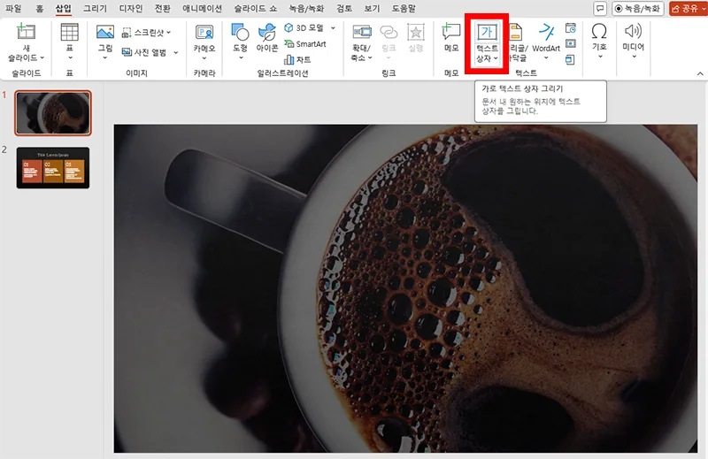Click the 실행 action star icon
This screenshot has height=459, width=708.
point(416,33)
